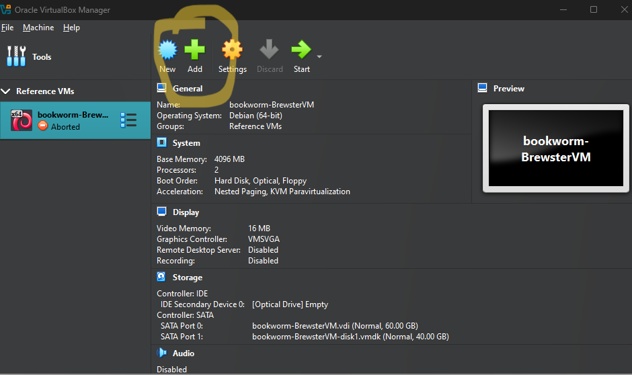
Task: Click the Processors value '2'
Action: (x=216, y=170)
